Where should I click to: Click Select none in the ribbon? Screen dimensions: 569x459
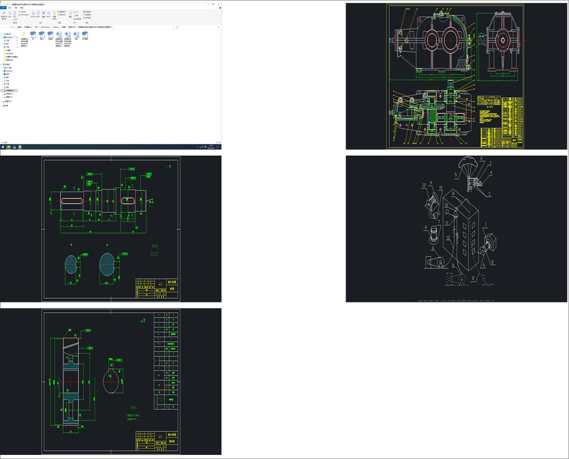click(87, 15)
